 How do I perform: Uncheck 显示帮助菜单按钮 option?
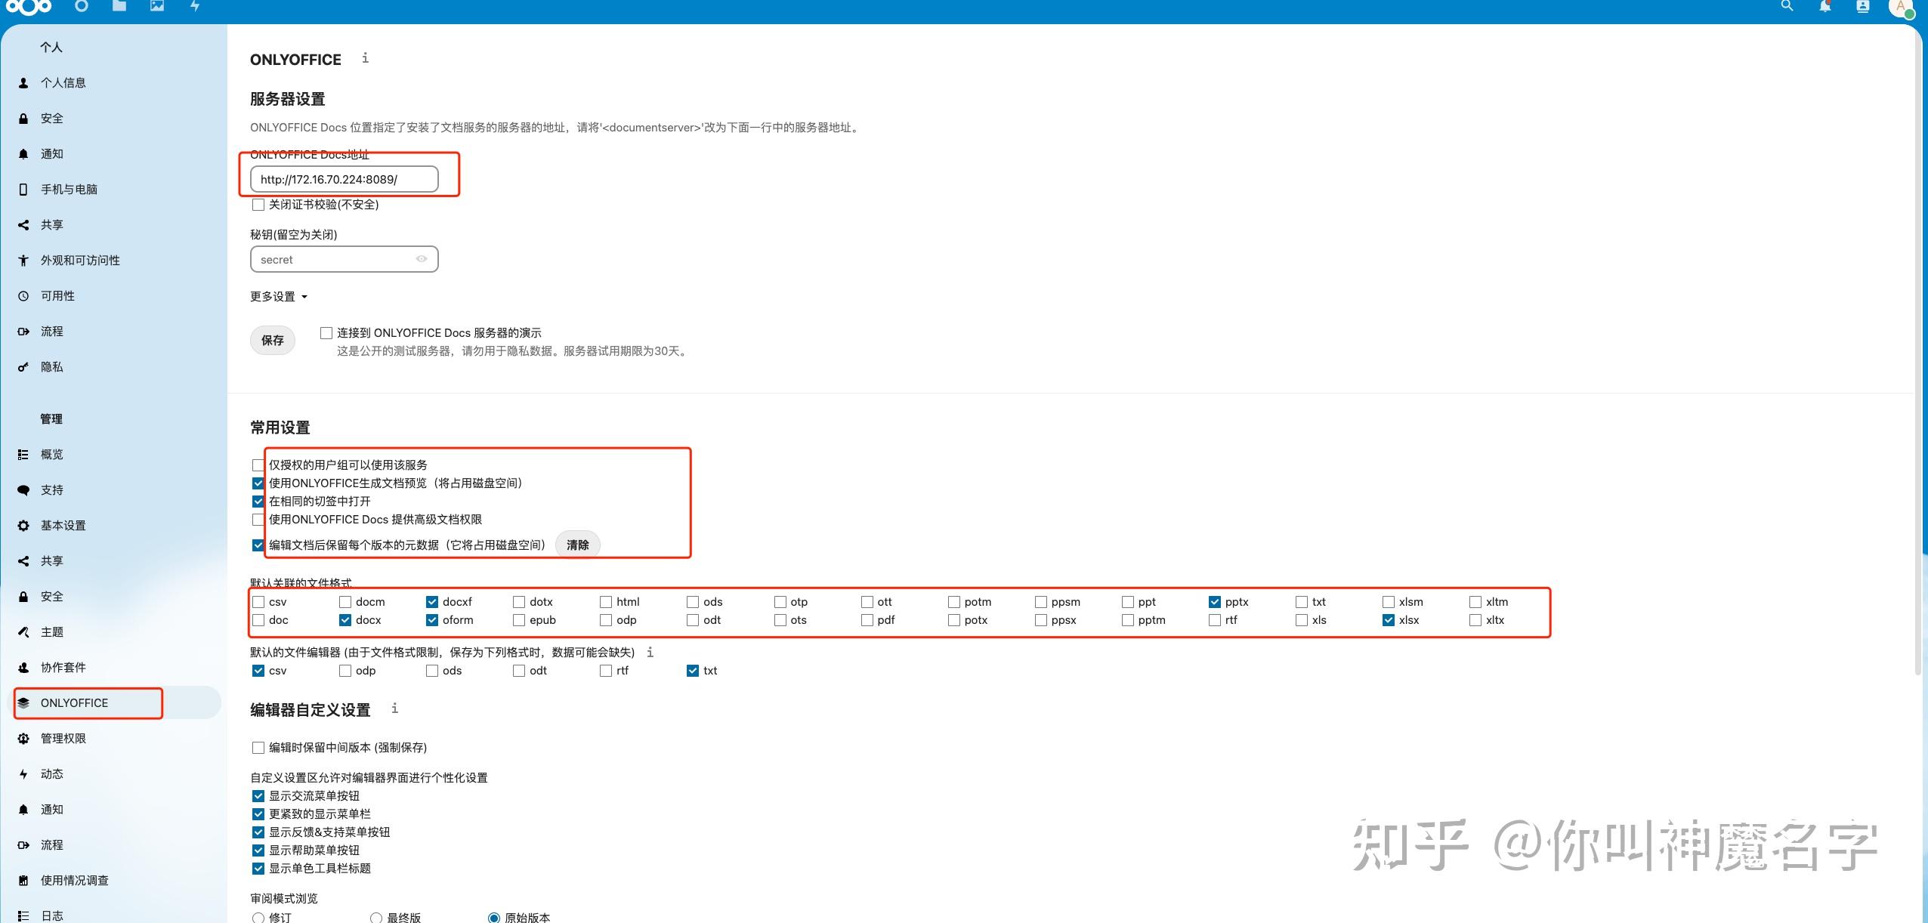click(257, 850)
